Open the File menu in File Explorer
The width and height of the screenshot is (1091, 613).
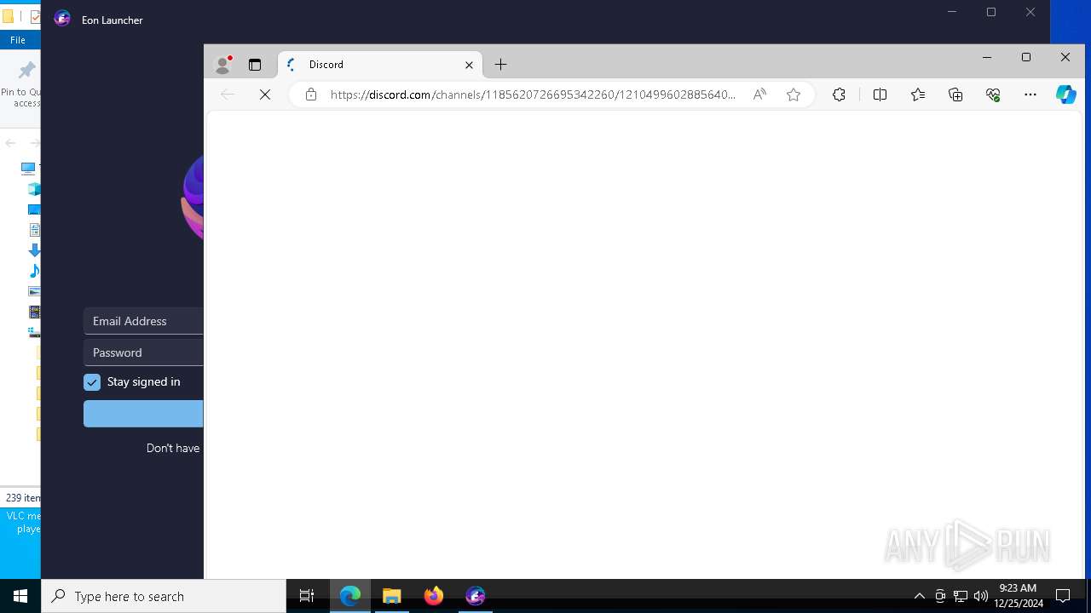point(18,40)
